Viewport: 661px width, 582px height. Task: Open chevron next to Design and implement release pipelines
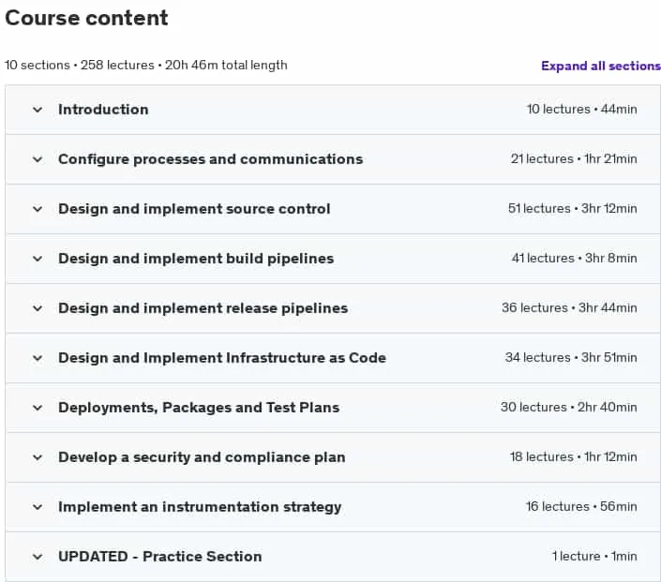[x=38, y=308]
